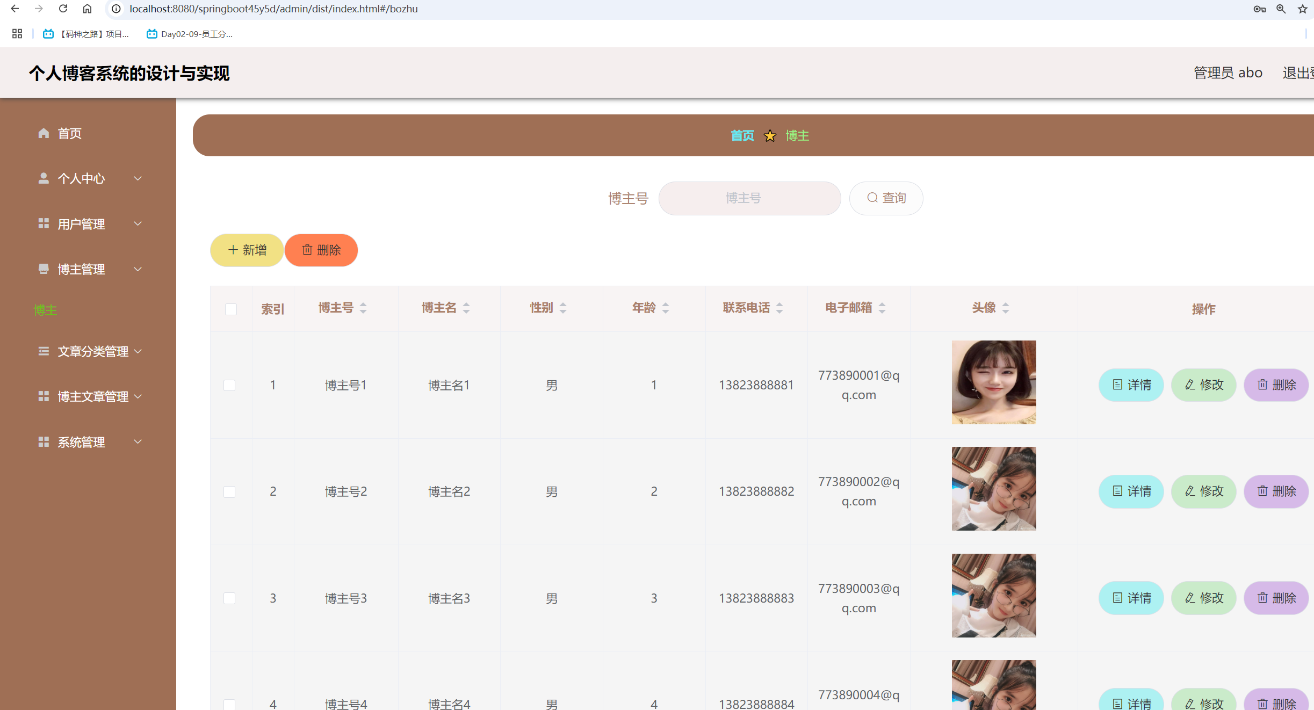Click the password key icon in address bar
The image size is (1314, 710).
click(1259, 9)
